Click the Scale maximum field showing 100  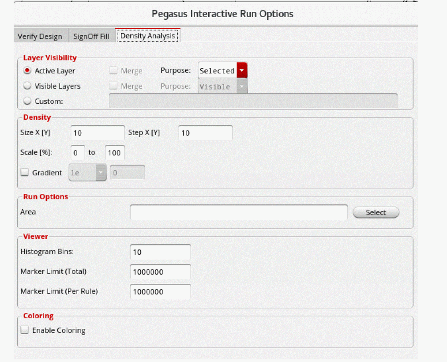[x=115, y=153]
